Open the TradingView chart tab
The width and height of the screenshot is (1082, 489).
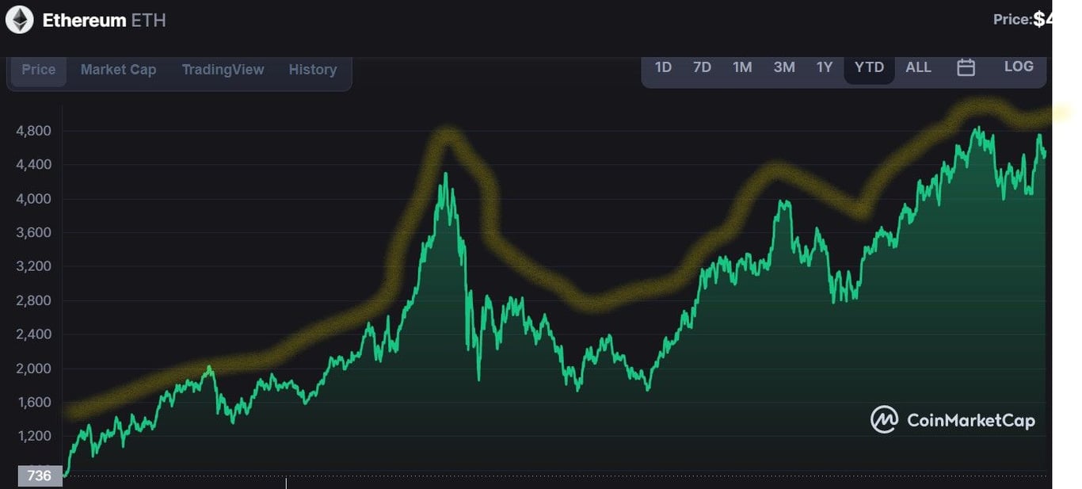click(x=223, y=70)
